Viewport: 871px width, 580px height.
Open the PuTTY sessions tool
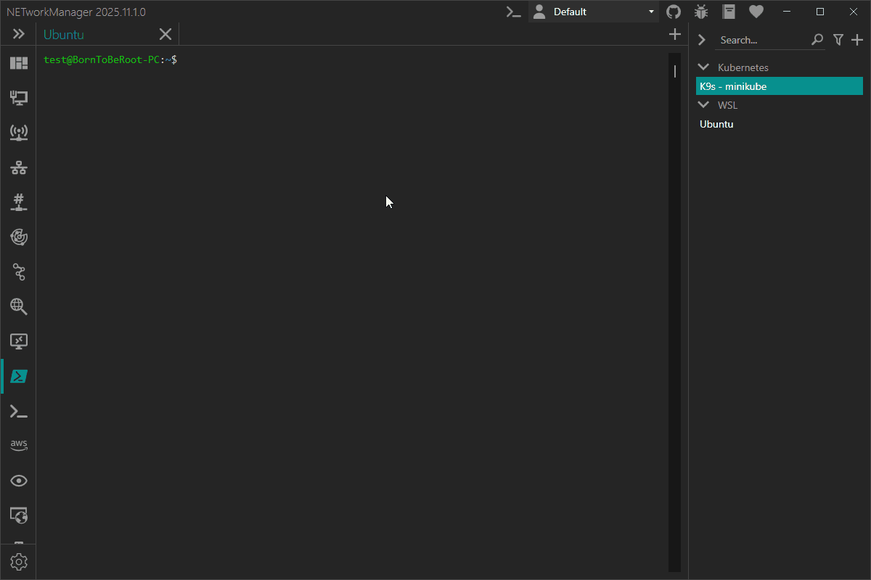coord(18,411)
